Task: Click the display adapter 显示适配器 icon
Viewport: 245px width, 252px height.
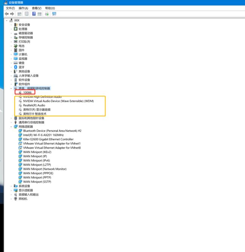Action: click(x=15, y=190)
